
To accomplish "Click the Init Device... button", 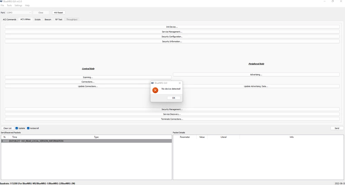I will 172,27.
